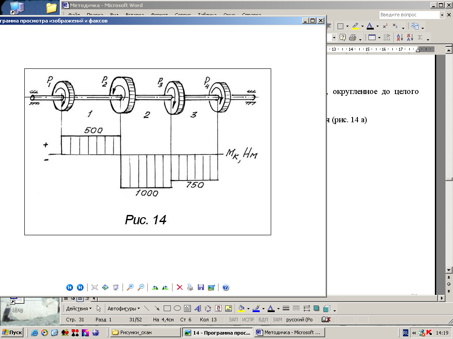453x339 pixels.
Task: Pick the Arrow drawing tool in Word
Action: click(157, 309)
